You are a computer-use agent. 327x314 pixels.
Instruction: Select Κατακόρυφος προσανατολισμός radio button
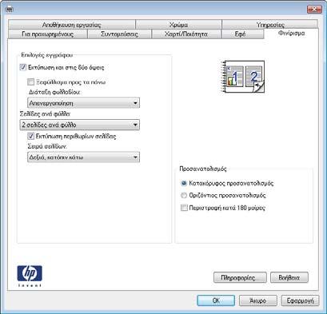(184, 183)
